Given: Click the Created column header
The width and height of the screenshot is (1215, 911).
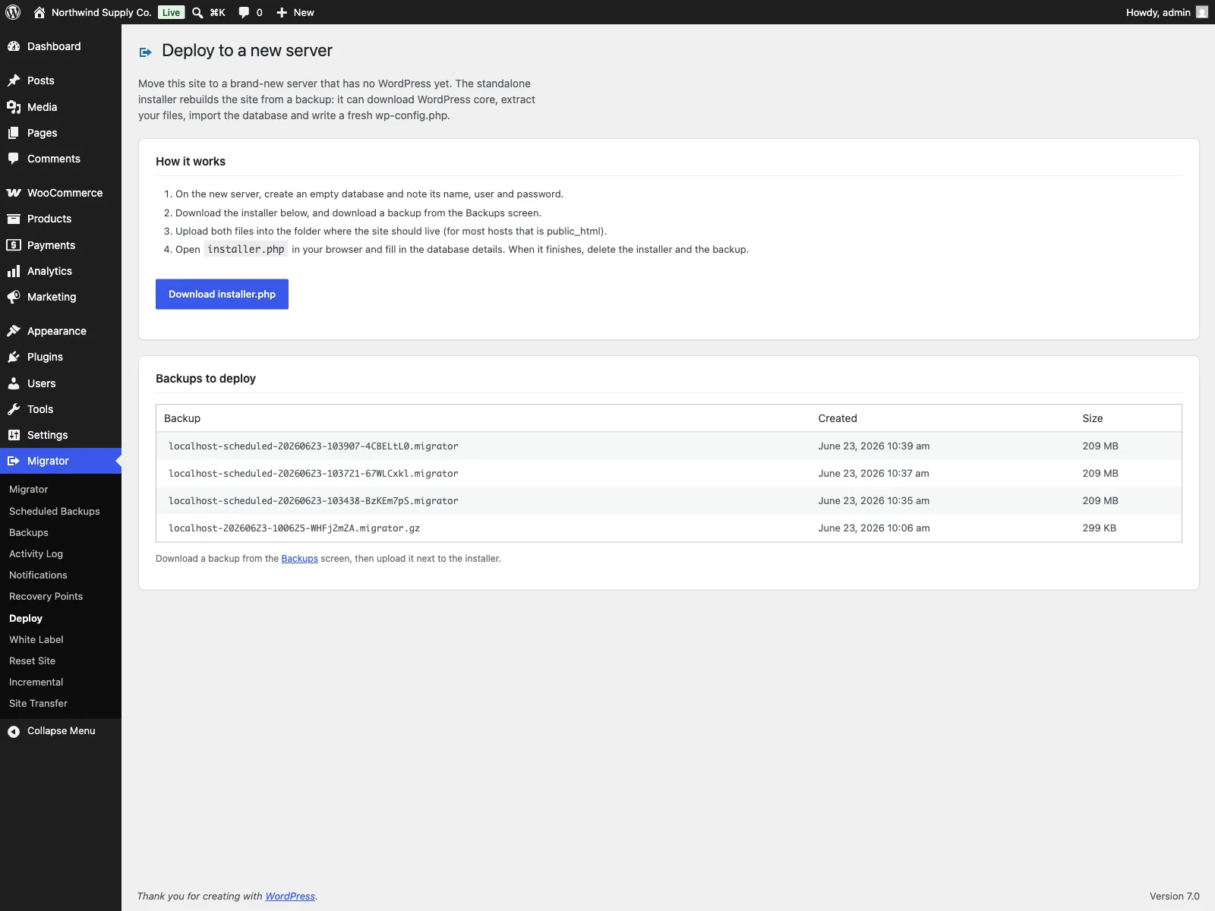Looking at the screenshot, I should 838,418.
